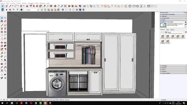Open the Rectangle tool dropdown arrow
The width and height of the screenshot is (187, 105).
coord(24,6)
